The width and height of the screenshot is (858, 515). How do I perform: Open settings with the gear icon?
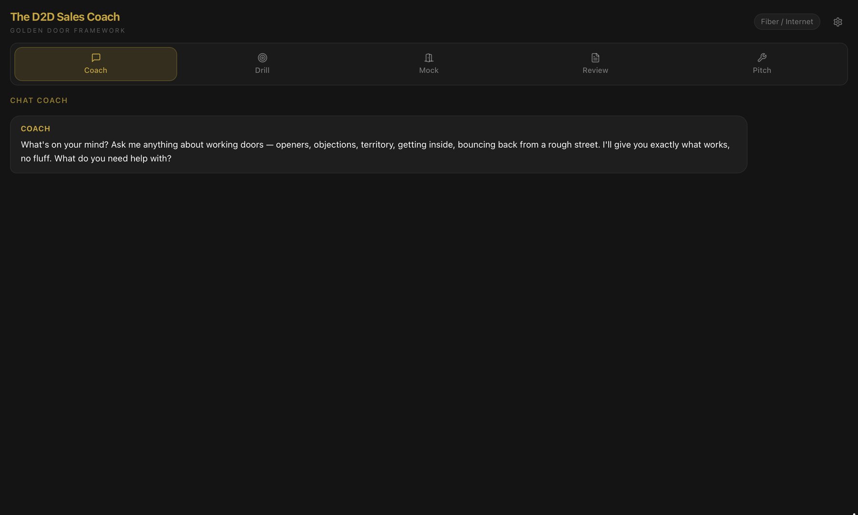tap(838, 22)
